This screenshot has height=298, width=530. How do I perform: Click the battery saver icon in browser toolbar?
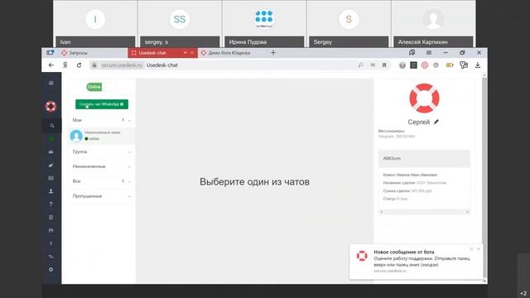coord(450,65)
